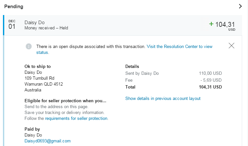
Task: Click the 109 Turnbull Rd address line
Action: pos(39,78)
